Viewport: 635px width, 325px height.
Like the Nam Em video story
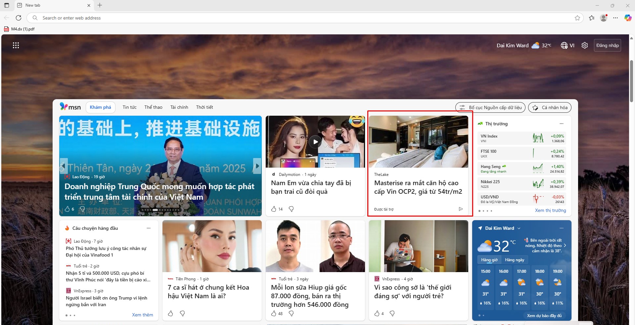[274, 209]
